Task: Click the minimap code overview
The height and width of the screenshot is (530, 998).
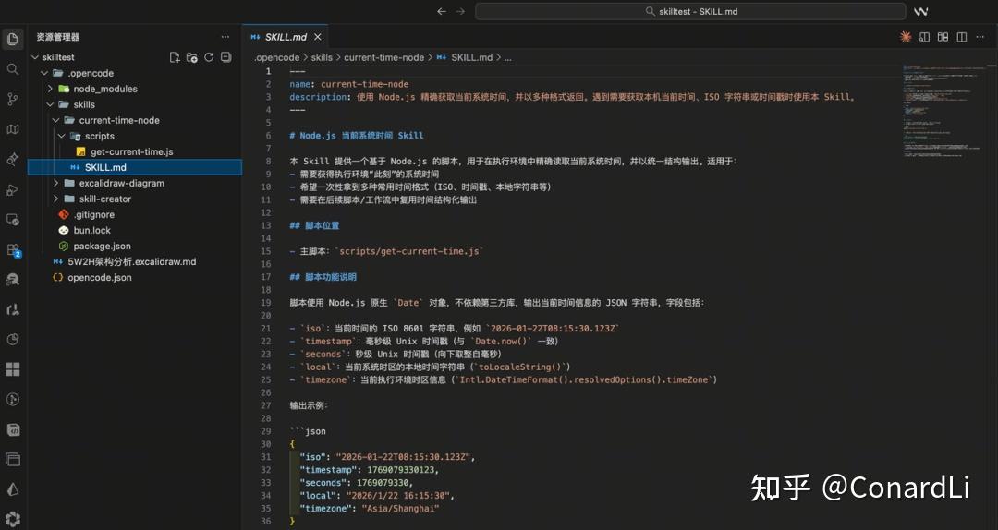Action: coord(943,112)
